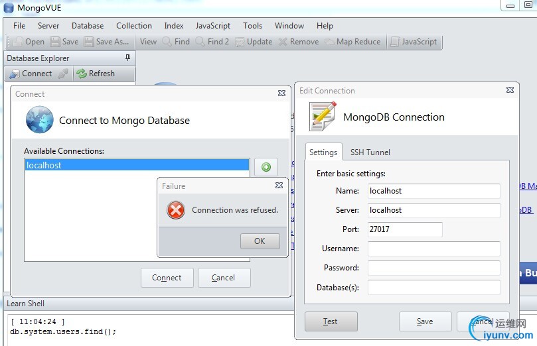This screenshot has height=346, width=537.
Task: Open the Window menu
Action: pos(289,26)
